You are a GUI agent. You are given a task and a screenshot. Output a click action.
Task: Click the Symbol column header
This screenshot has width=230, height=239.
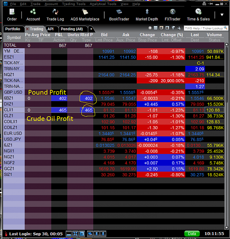14,37
